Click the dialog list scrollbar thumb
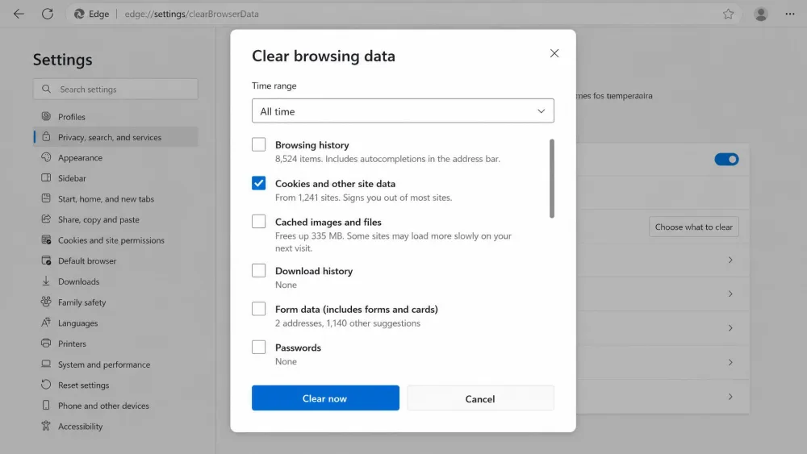The height and width of the screenshot is (454, 807). (552, 178)
